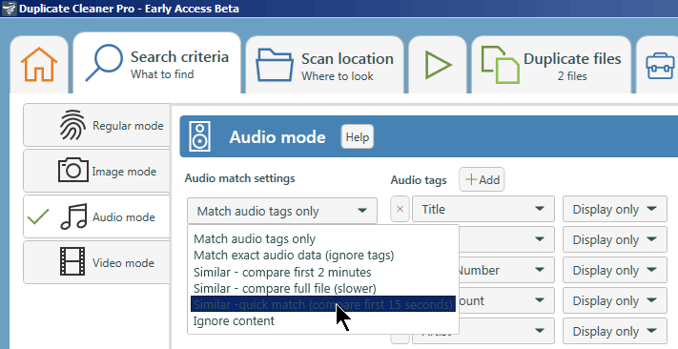Open the Title tag dropdown

(x=483, y=209)
